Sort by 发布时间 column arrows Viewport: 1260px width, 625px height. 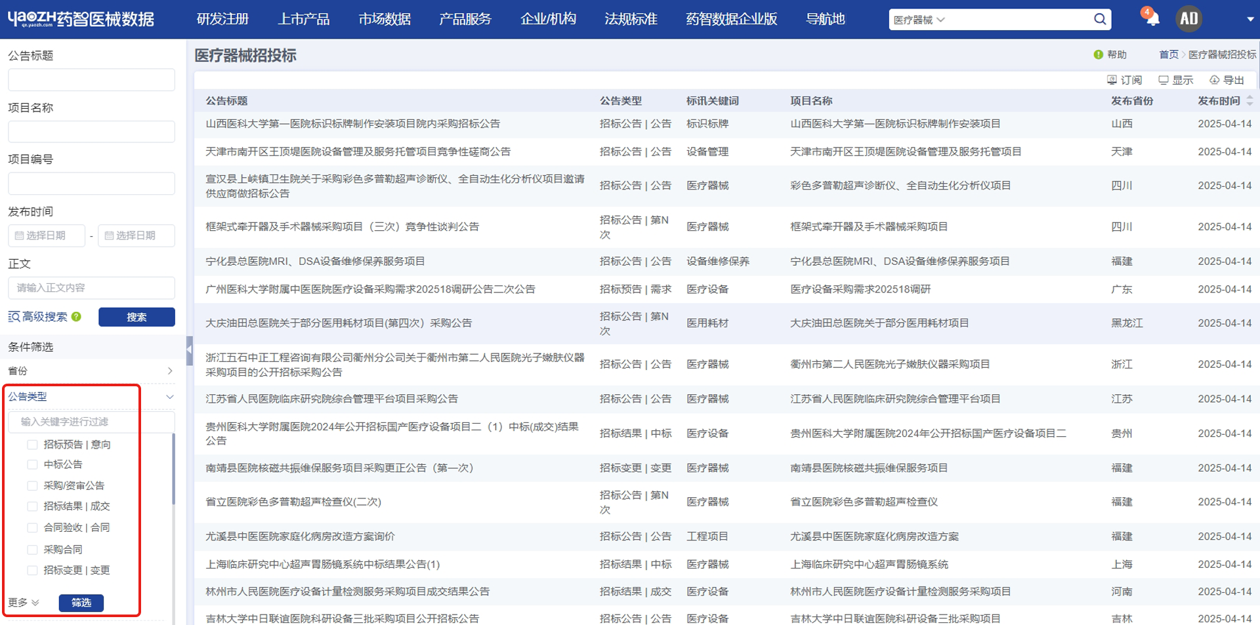click(x=1249, y=101)
